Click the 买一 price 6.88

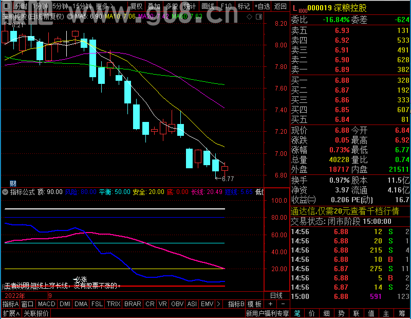[342, 80]
